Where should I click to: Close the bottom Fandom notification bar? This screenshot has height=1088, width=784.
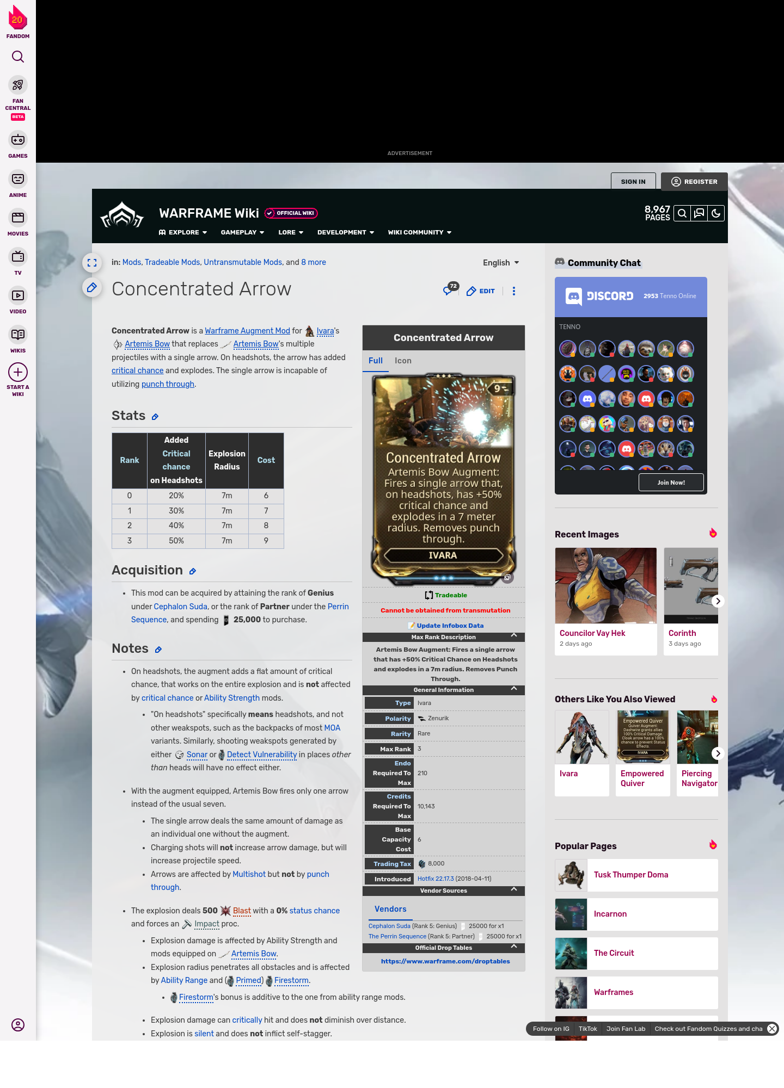tap(772, 1029)
